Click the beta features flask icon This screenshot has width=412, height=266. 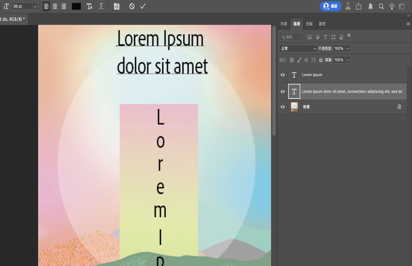pyautogui.click(x=347, y=6)
